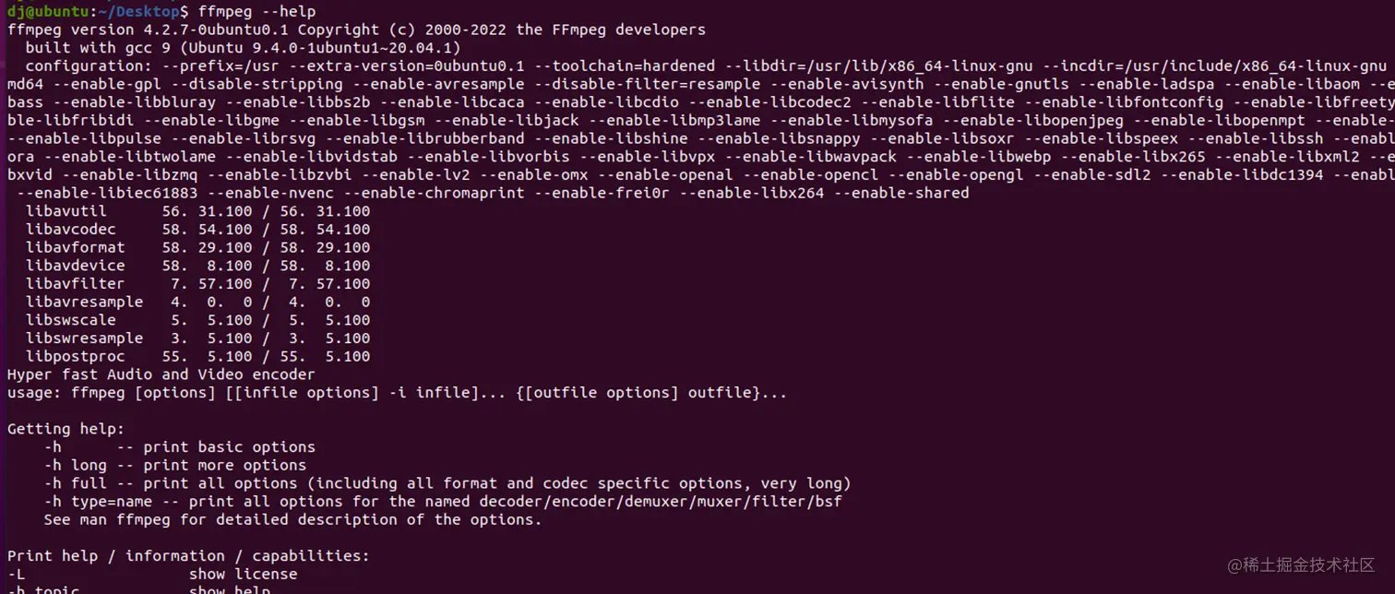
Task: Click the '-L show license' line
Action: pos(152,574)
